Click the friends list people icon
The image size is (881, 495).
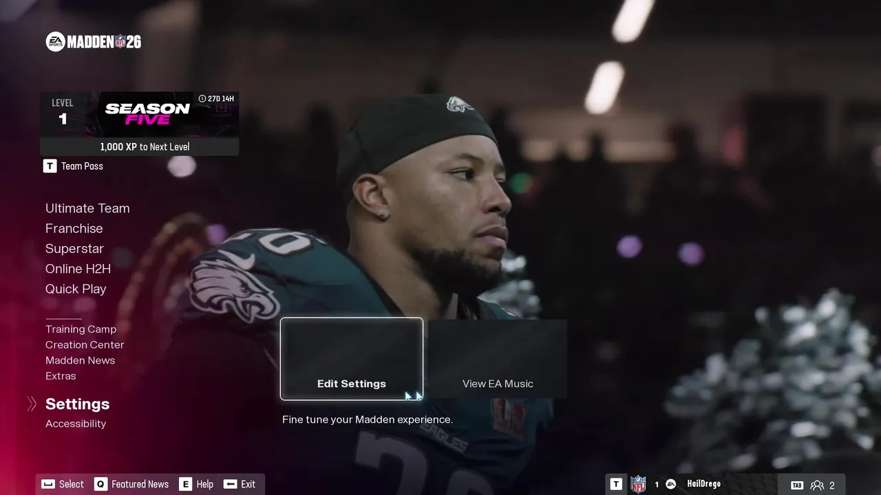817,485
